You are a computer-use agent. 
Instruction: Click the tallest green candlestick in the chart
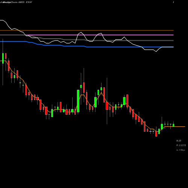coord(78,101)
